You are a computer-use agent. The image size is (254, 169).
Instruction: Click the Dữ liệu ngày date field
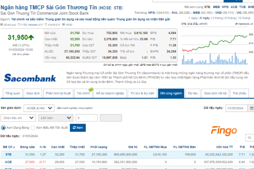[237, 108]
